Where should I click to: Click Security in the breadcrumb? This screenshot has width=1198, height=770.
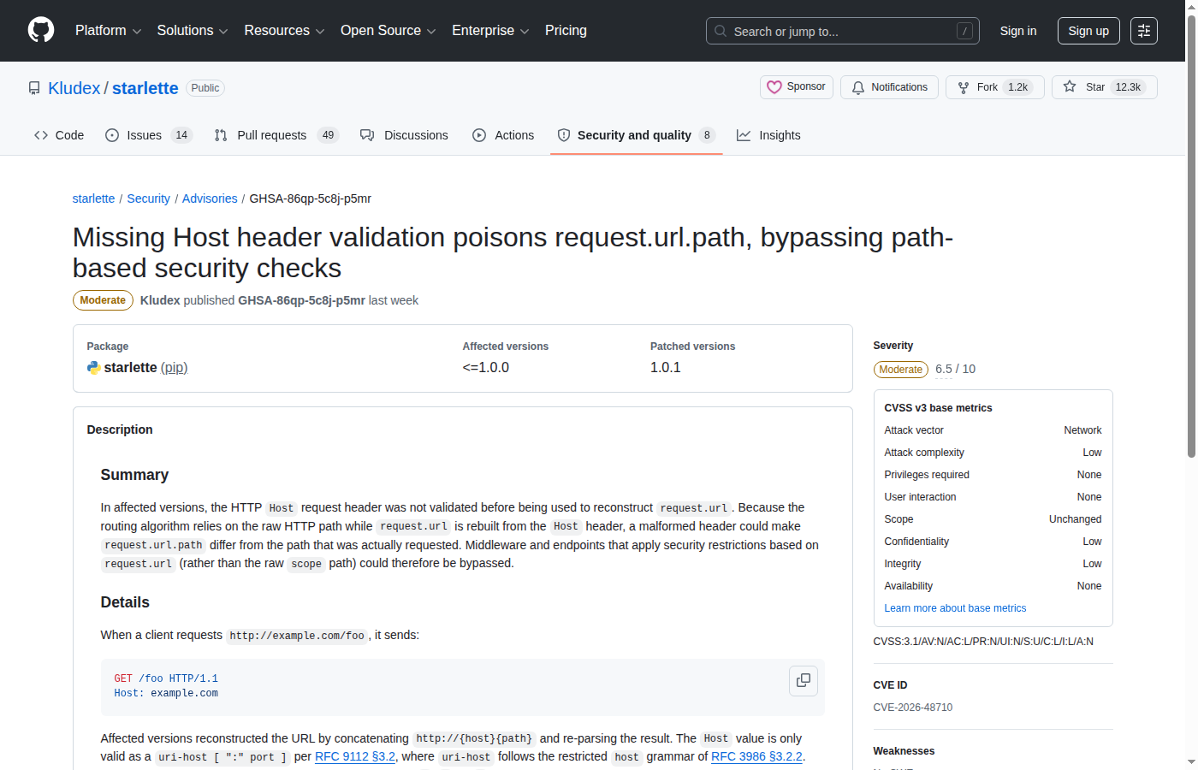(148, 198)
